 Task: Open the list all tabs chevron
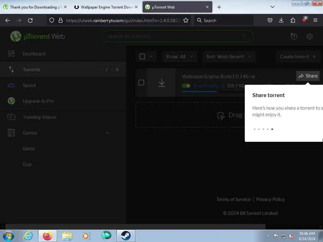(x=272, y=7)
